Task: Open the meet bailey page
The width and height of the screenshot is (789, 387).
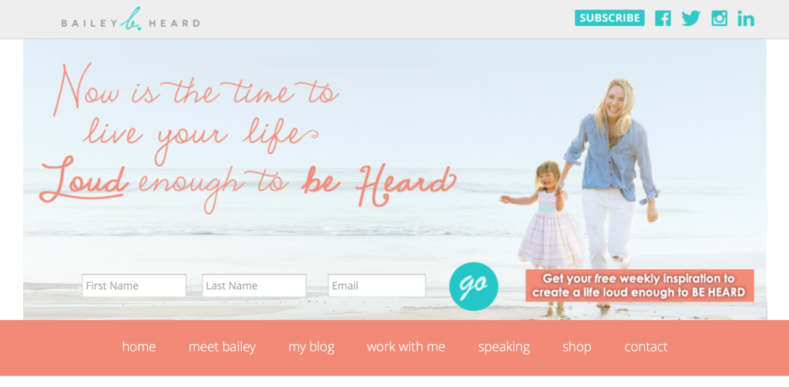Action: pyautogui.click(x=223, y=347)
